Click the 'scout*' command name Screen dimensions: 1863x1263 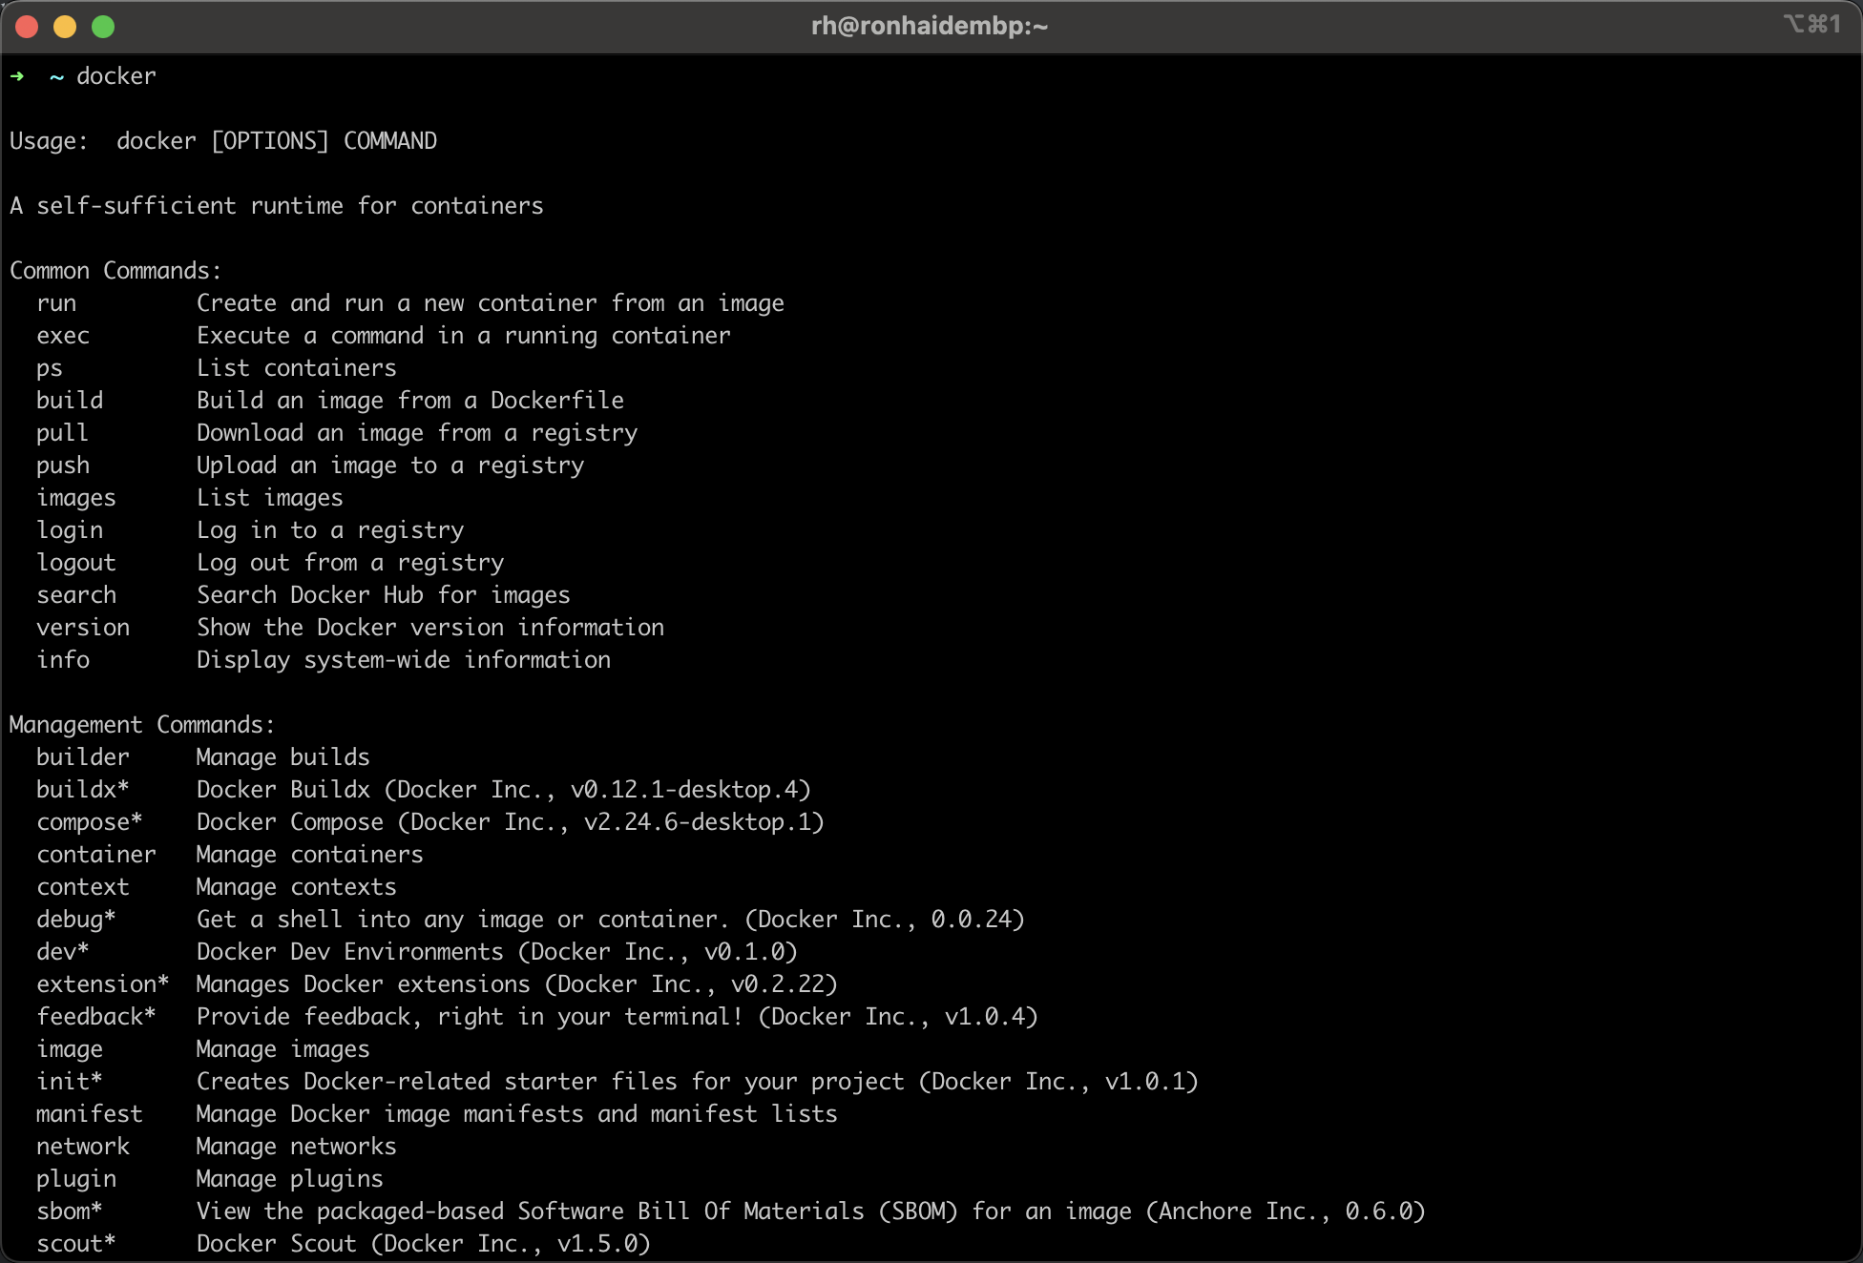tap(76, 1244)
